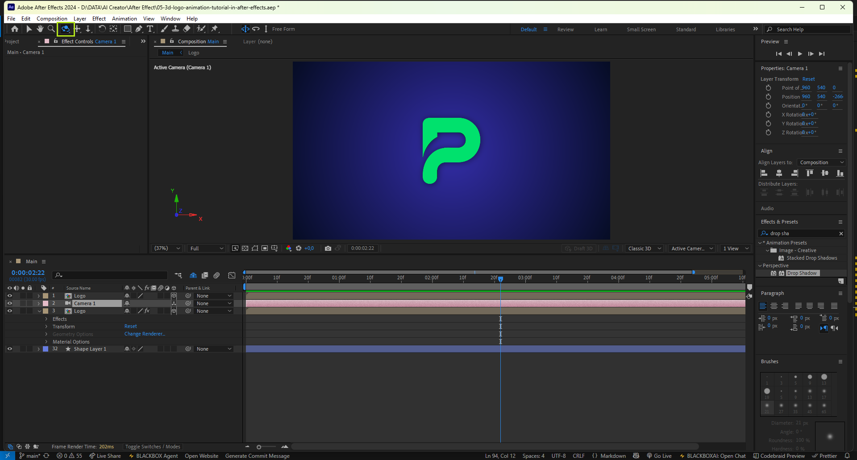Take a snapshot with camera icon
Image resolution: width=857 pixels, height=460 pixels.
pyautogui.click(x=328, y=249)
